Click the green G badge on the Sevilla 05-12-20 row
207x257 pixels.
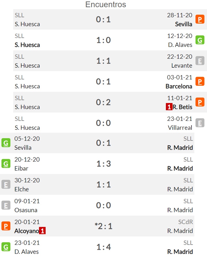pyautogui.click(x=6, y=143)
